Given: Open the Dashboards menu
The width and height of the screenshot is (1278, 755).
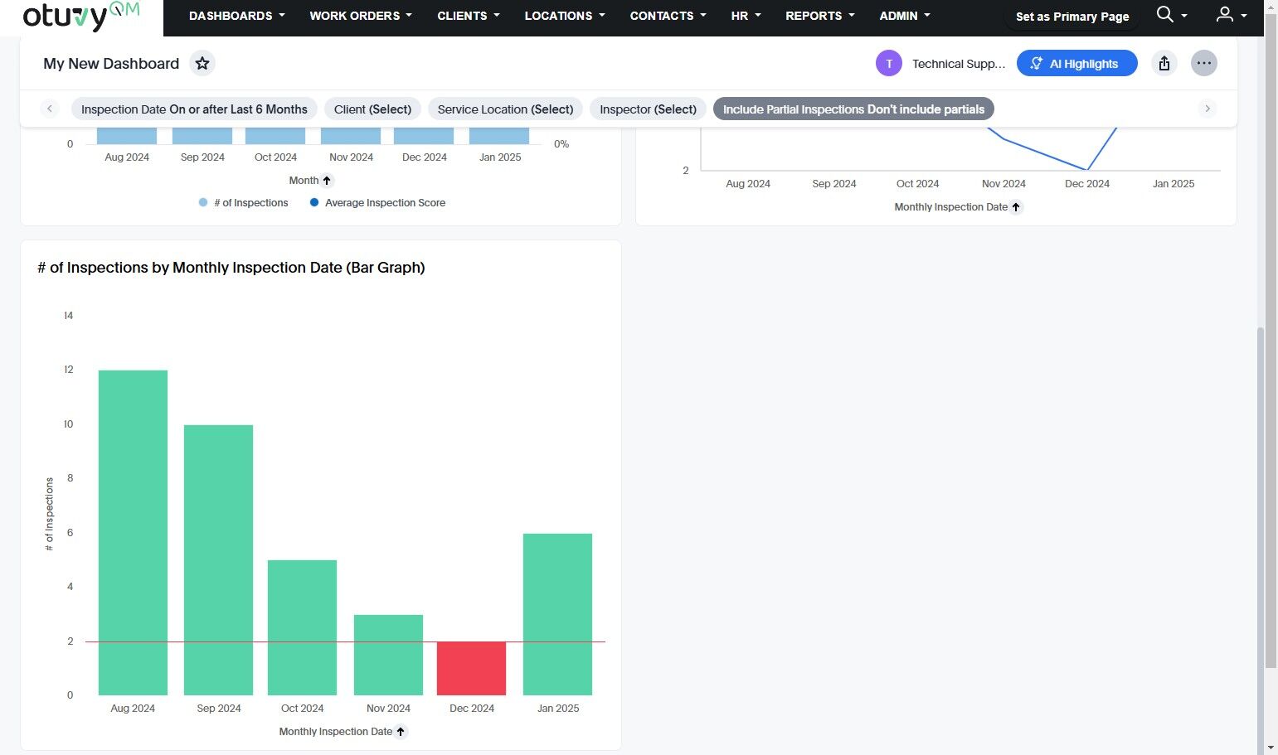Looking at the screenshot, I should pyautogui.click(x=237, y=16).
